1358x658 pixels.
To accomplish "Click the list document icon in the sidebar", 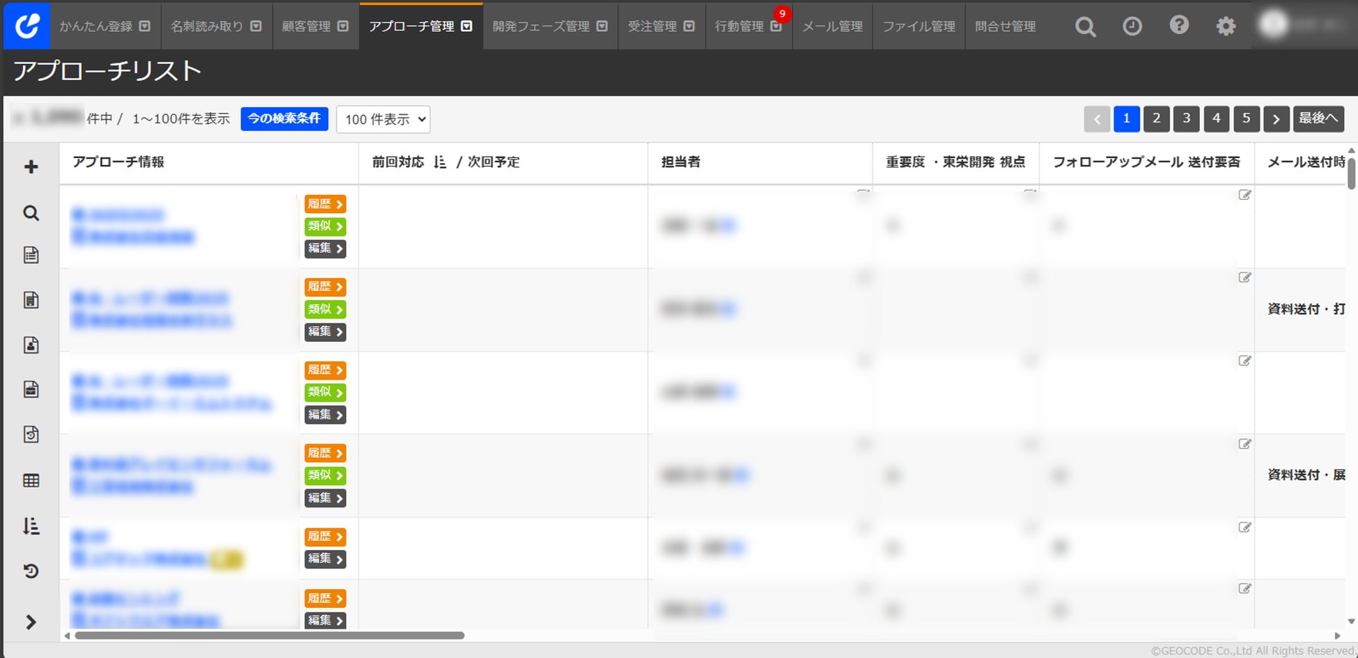I will point(31,255).
